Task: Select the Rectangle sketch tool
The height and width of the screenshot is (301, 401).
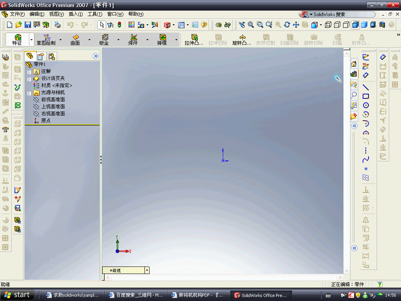Action: [366, 96]
